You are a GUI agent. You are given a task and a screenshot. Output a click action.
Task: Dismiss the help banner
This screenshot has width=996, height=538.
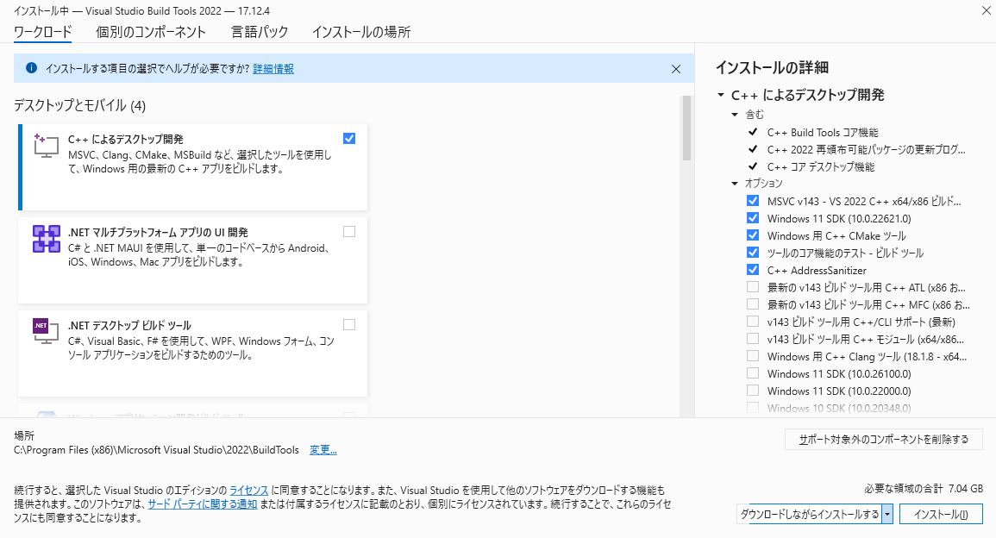(676, 68)
